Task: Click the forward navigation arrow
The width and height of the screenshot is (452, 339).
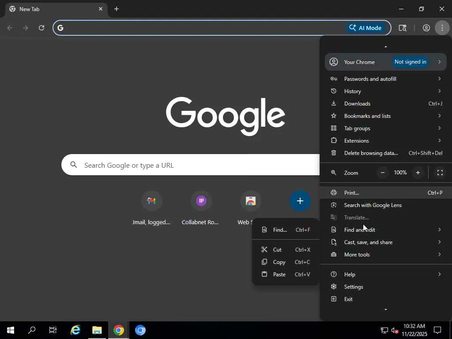Action: [26, 28]
